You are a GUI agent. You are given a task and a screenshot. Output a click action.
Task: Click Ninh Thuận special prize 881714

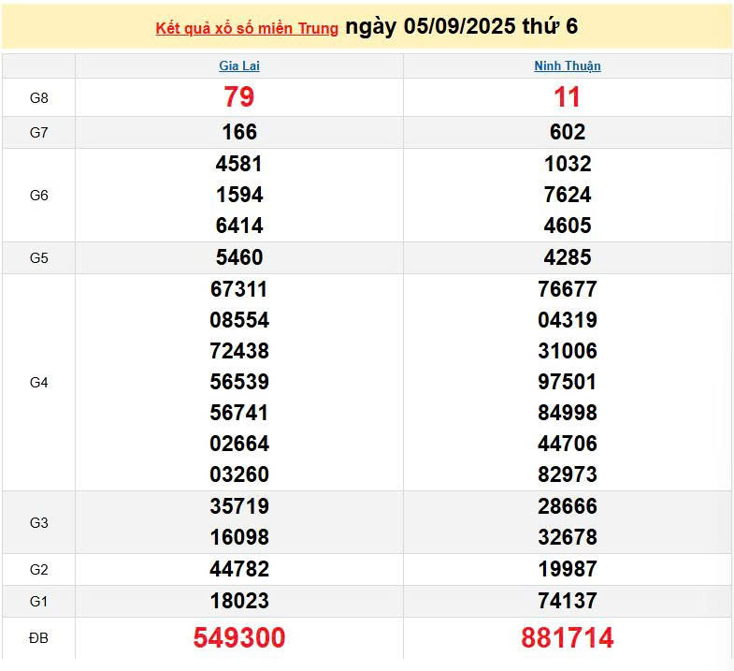568,638
